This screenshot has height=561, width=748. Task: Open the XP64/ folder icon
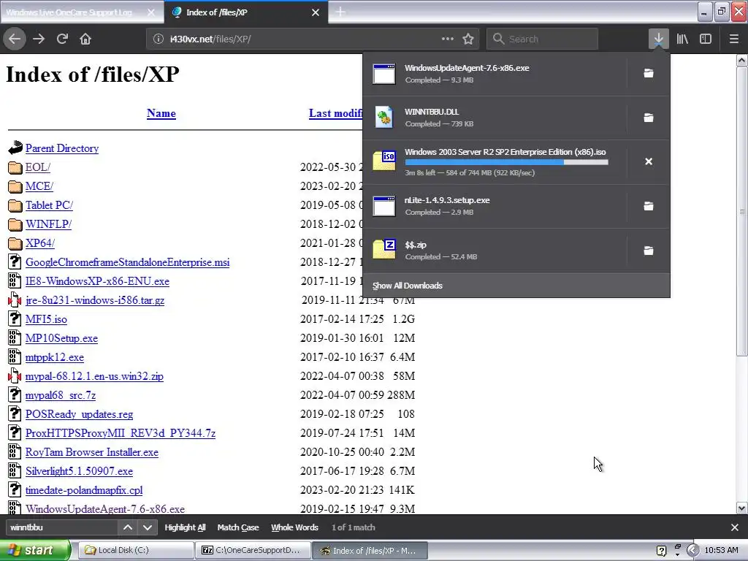pyautogui.click(x=15, y=243)
